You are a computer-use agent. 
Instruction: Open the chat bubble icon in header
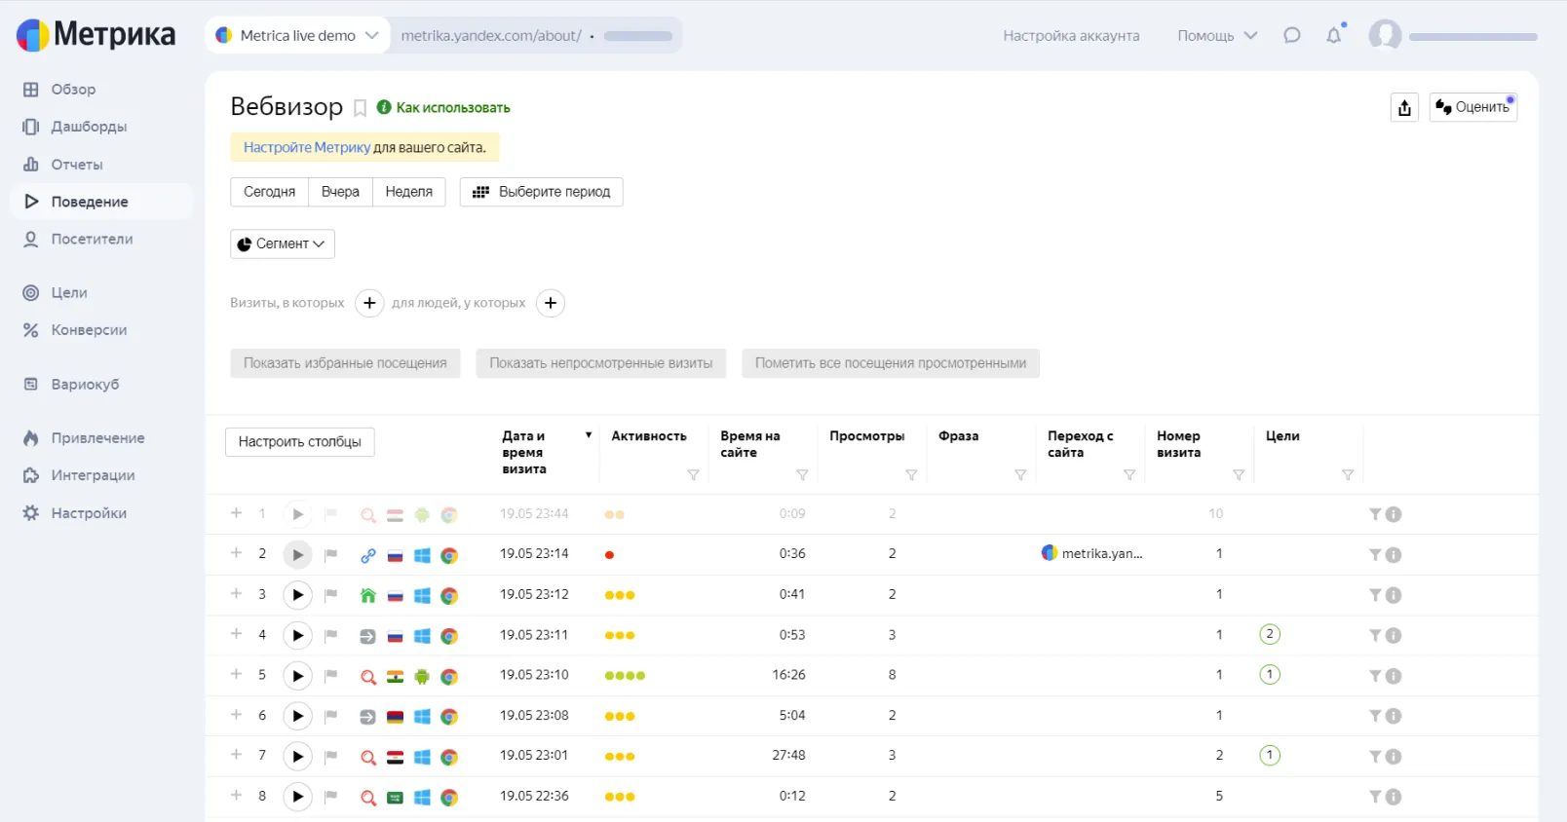tap(1292, 36)
